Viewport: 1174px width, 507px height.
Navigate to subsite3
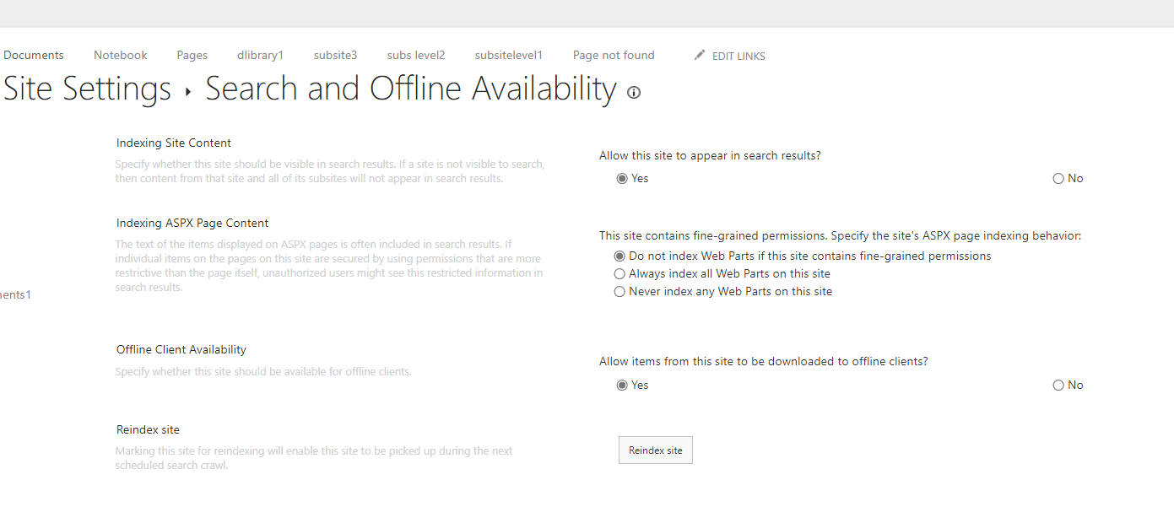[x=336, y=56]
